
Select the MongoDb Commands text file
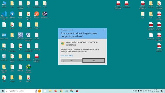(x=28, y=48)
